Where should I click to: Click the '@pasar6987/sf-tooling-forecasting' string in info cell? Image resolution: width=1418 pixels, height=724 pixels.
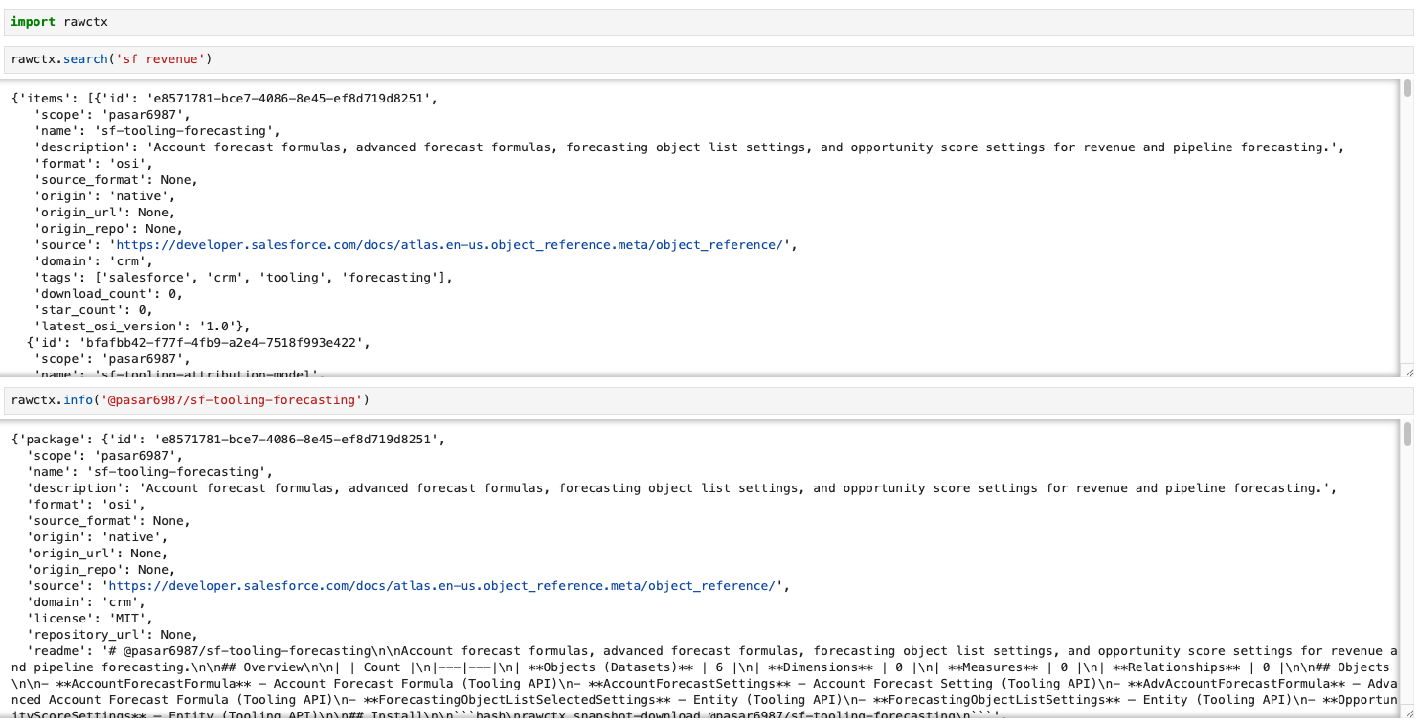231,399
